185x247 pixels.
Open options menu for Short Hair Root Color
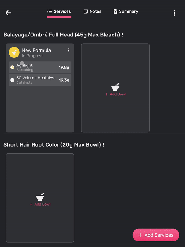tap(103, 144)
